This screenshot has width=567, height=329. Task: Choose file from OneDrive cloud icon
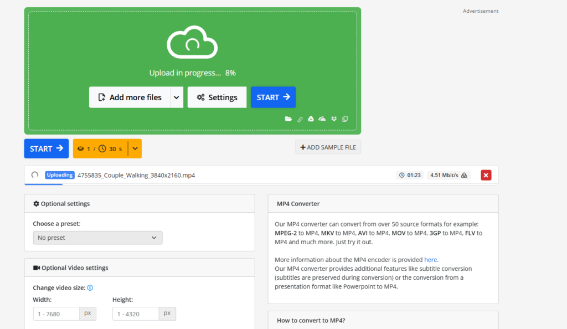(322, 119)
